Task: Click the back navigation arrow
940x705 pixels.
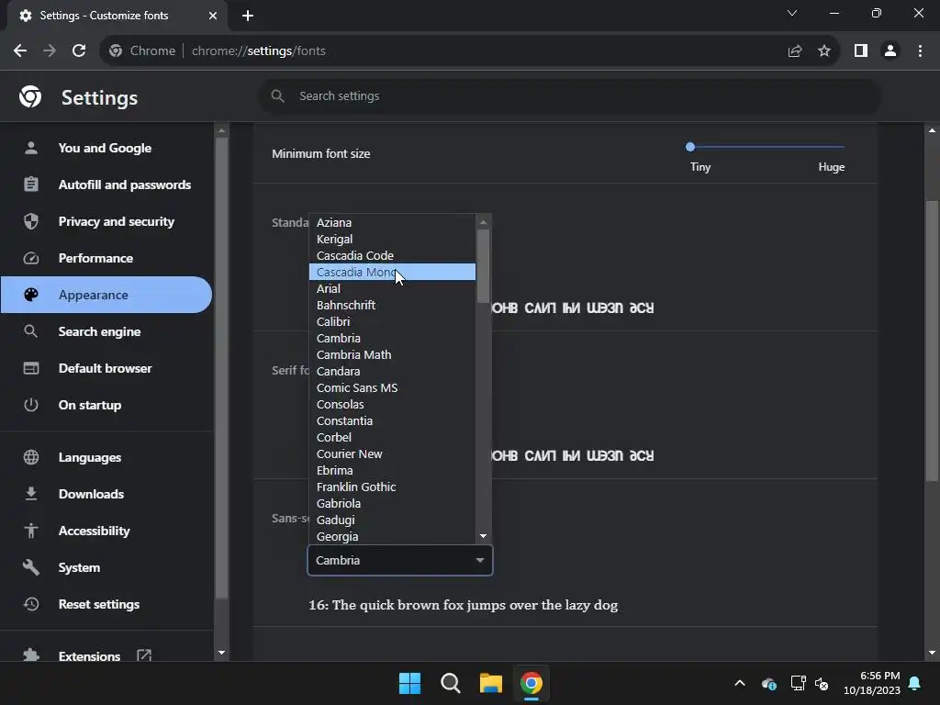Action: point(20,51)
